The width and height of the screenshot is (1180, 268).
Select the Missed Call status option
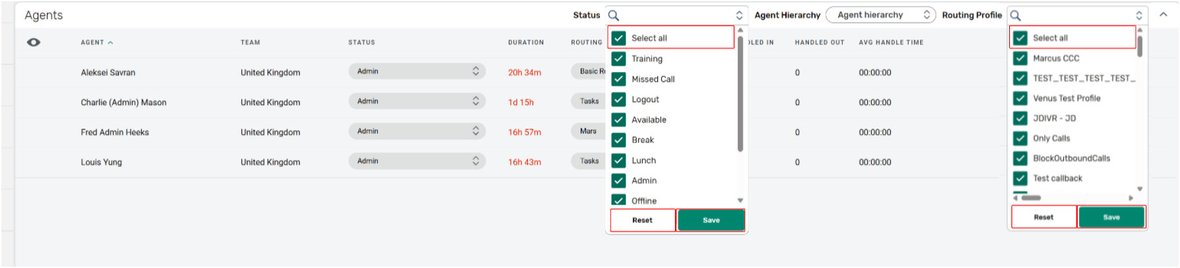click(653, 79)
